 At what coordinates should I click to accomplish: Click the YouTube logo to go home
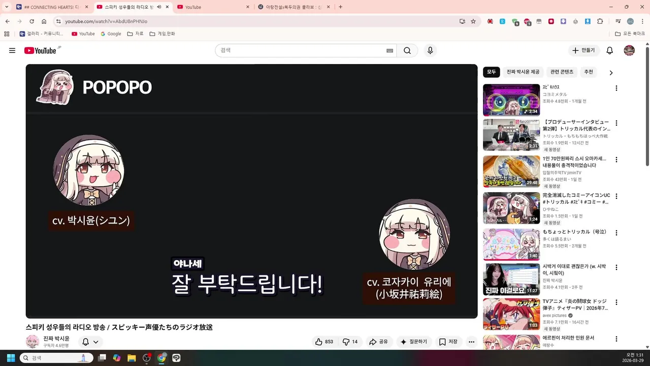pyautogui.click(x=40, y=50)
